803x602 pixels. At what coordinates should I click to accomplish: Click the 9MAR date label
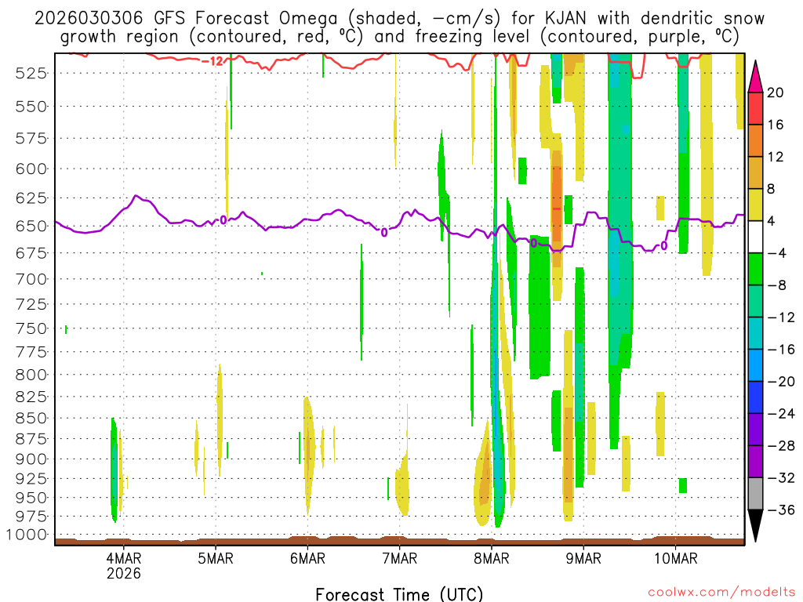583,557
